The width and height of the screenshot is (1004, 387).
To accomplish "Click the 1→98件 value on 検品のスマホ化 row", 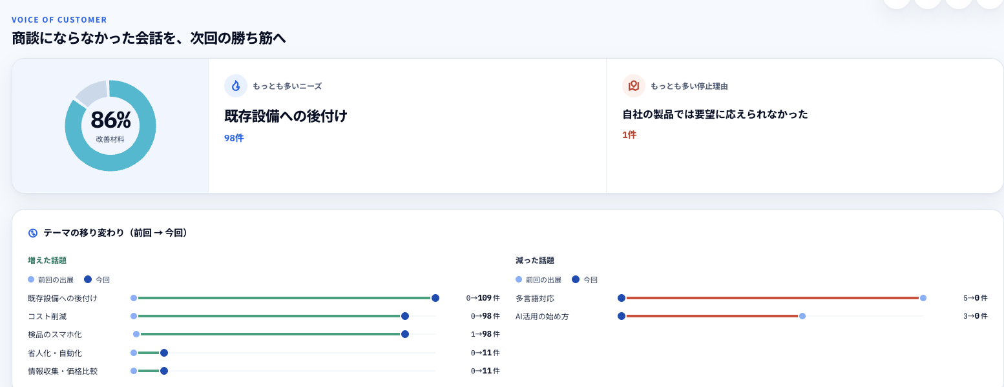I will click(485, 334).
